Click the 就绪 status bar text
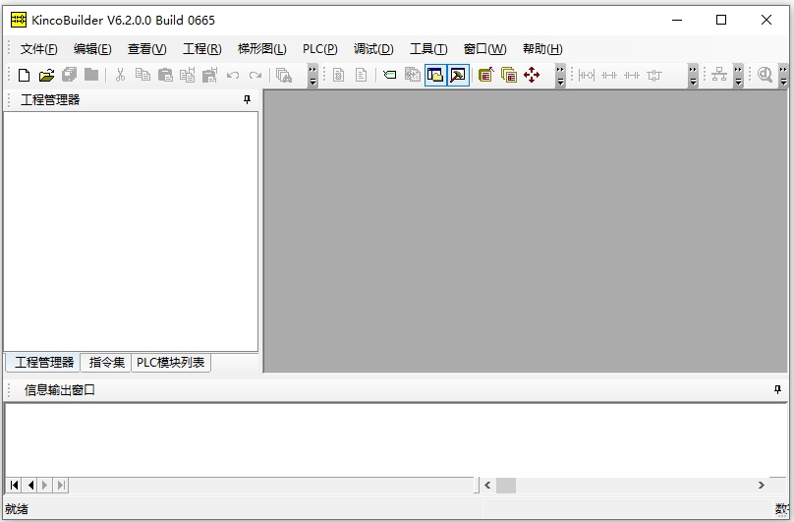This screenshot has width=794, height=522. coord(17,509)
